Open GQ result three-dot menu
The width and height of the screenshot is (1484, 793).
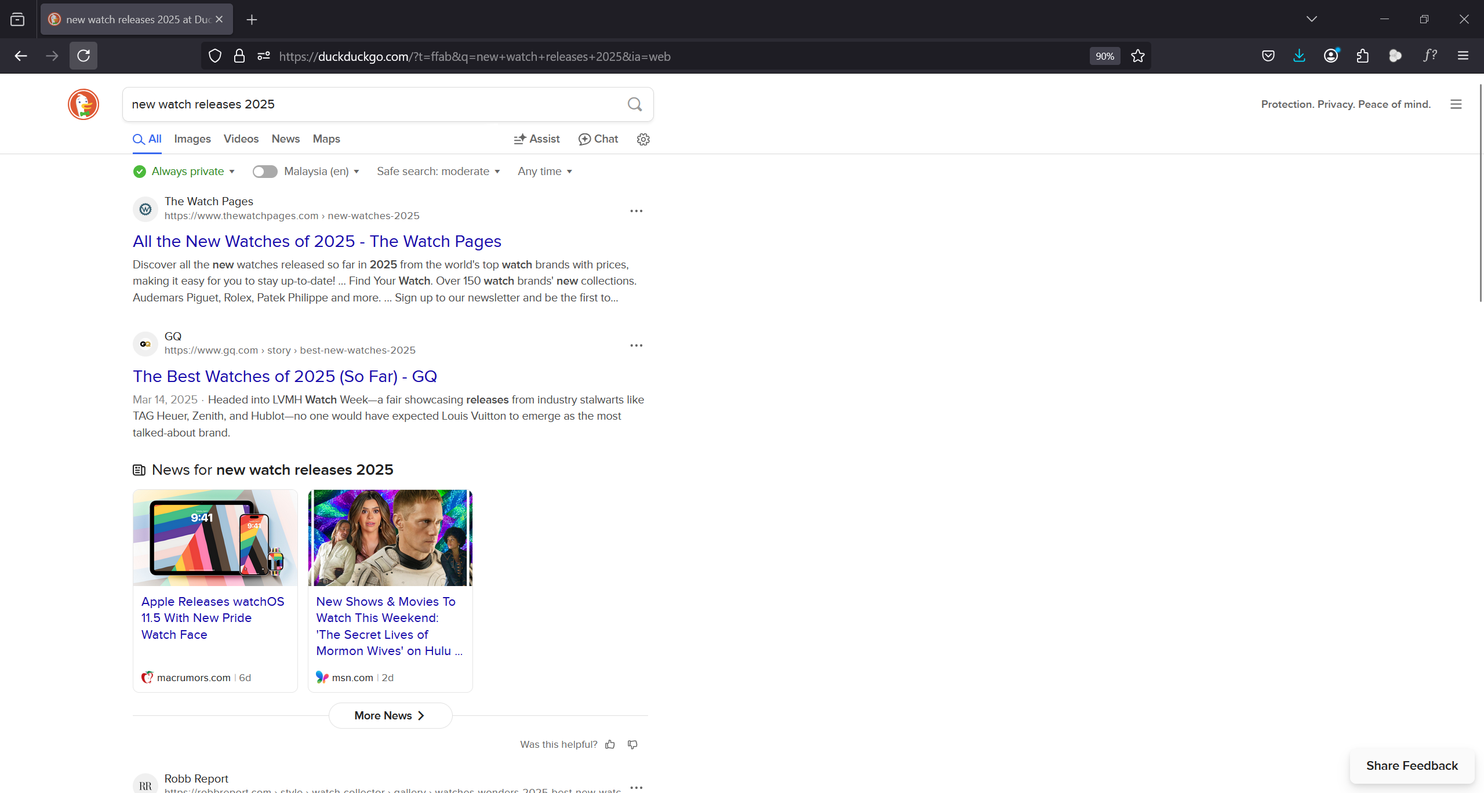(x=636, y=345)
